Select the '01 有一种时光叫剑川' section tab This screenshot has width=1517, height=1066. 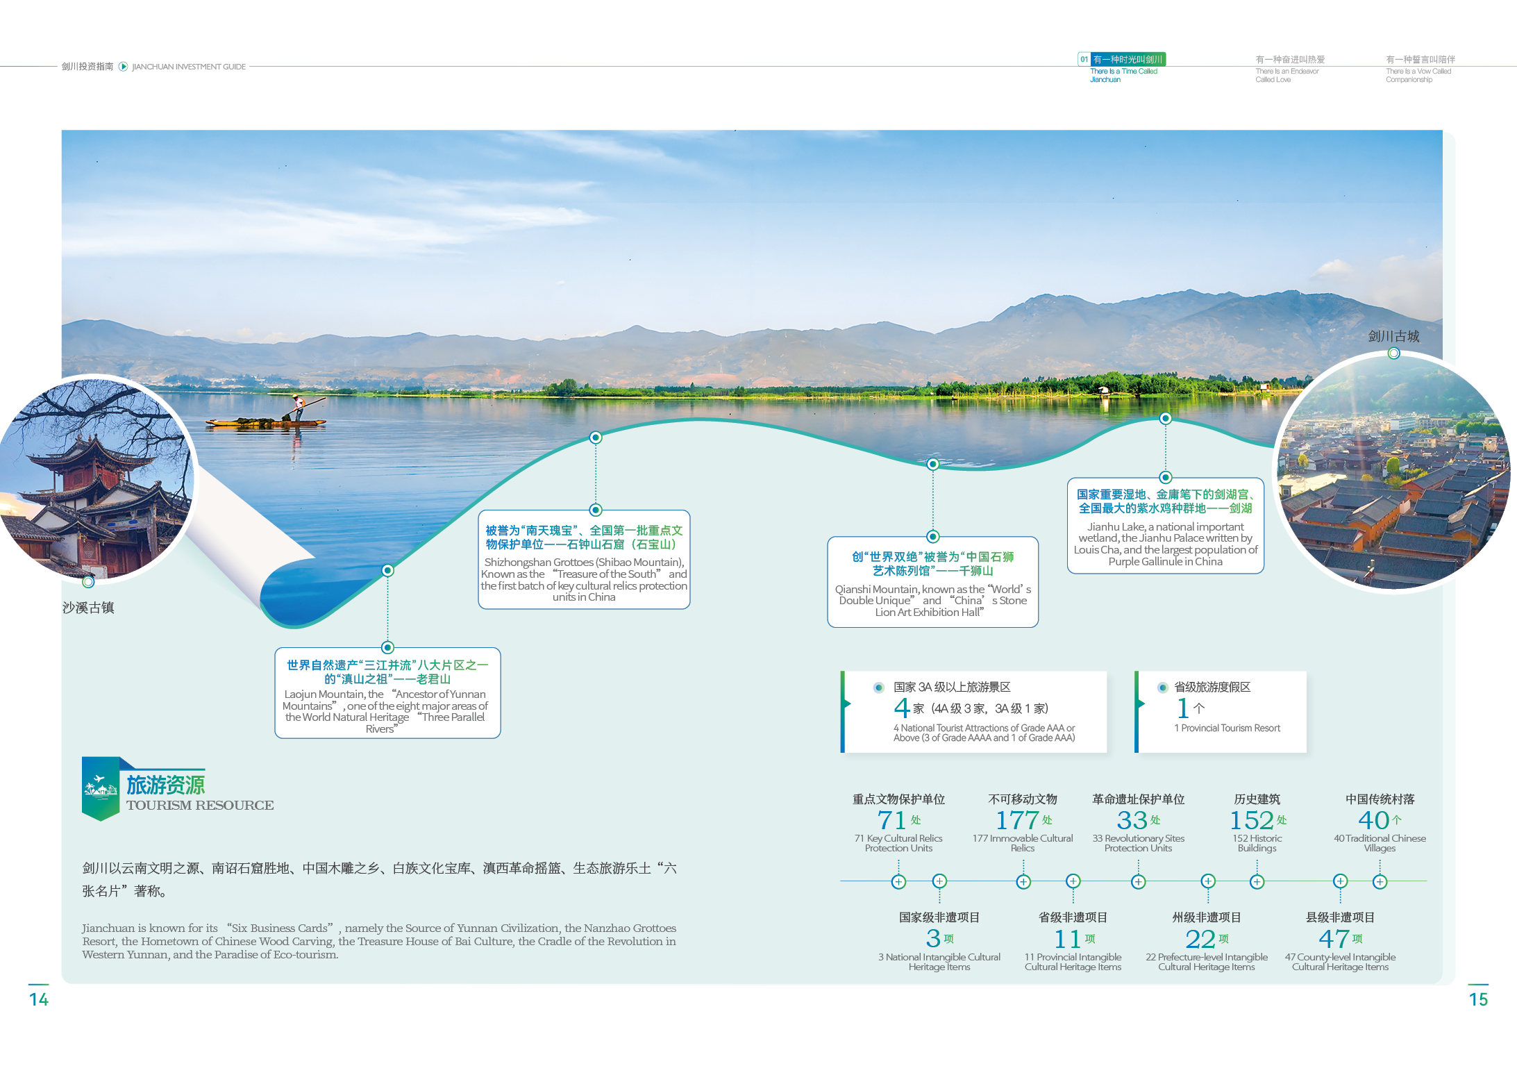tap(1121, 60)
